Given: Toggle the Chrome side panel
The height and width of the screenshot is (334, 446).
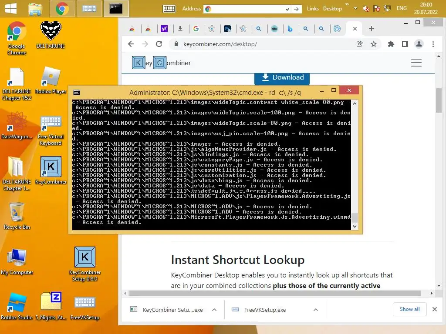Looking at the screenshot, I should point(405,44).
